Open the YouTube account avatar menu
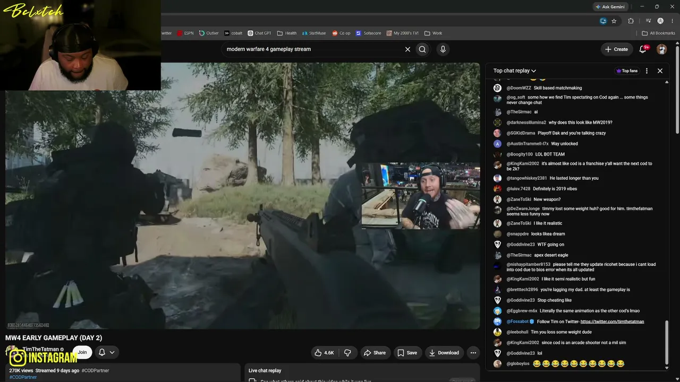The width and height of the screenshot is (680, 382). point(661,49)
